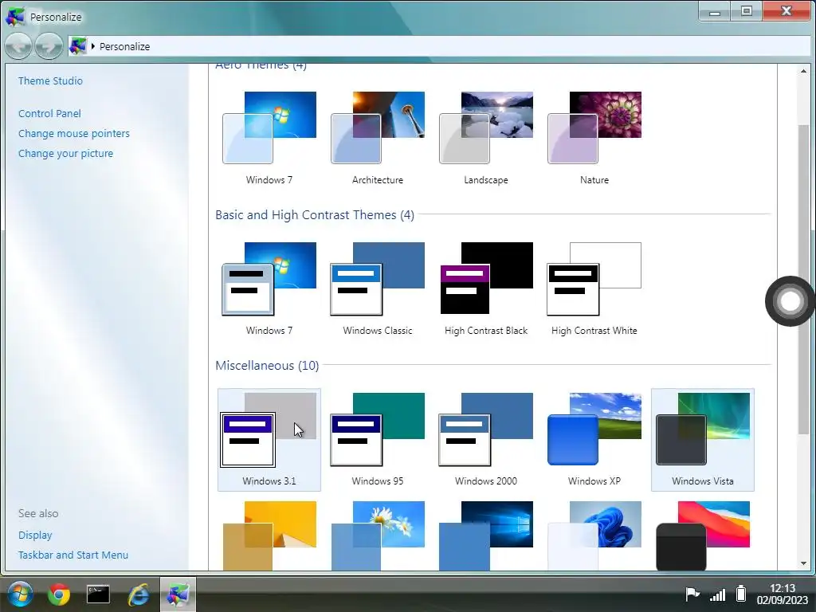Pick the Windows Vista theme

(x=703, y=439)
